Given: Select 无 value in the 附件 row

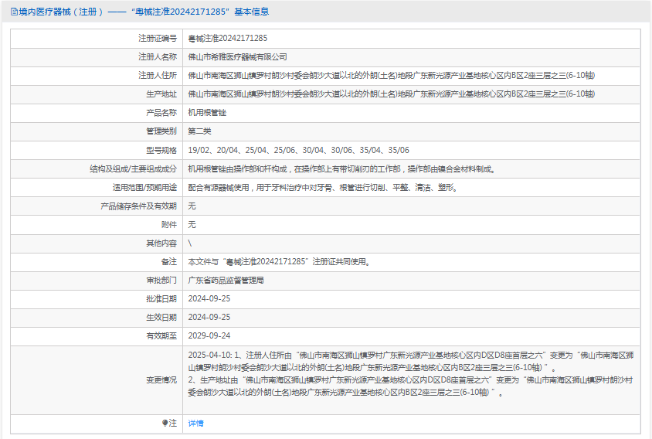Looking at the screenshot, I should point(192,225).
